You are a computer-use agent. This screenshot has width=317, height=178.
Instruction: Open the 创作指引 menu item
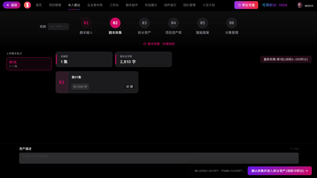[170, 5]
